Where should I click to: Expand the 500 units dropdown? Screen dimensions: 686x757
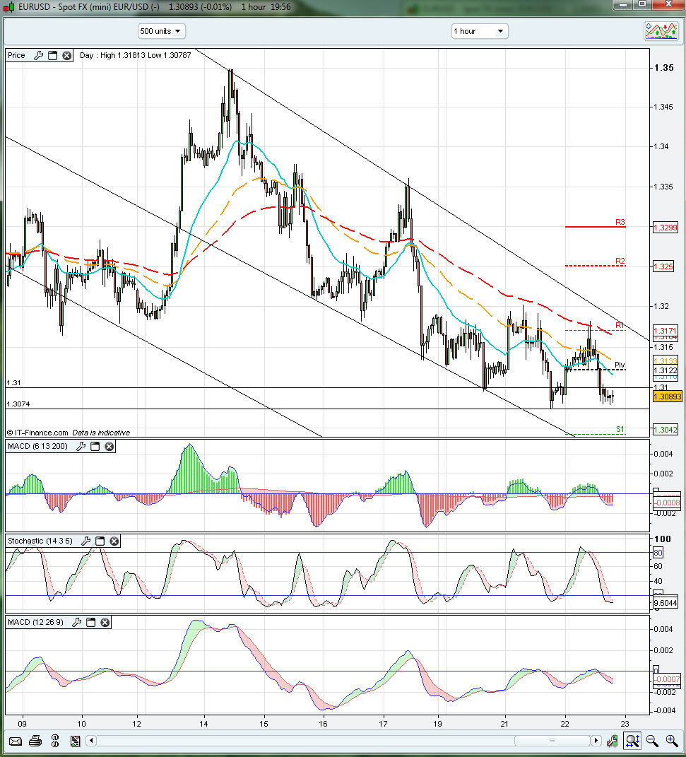pyautogui.click(x=162, y=31)
